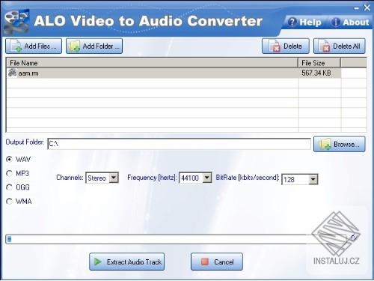
Task: Click the green play icon on Extract button
Action: [x=97, y=262]
